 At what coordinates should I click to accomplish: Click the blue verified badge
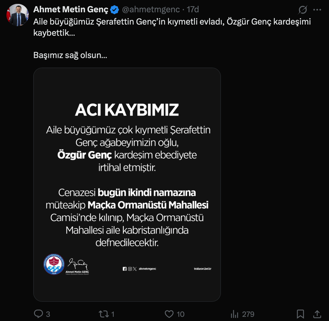[115, 10]
